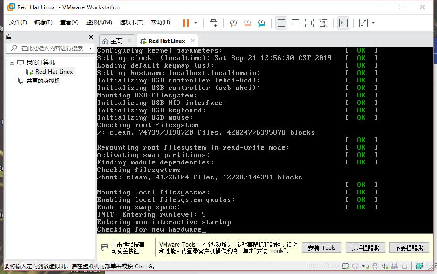
Task: Click the printer status icon
Action: (x=375, y=266)
